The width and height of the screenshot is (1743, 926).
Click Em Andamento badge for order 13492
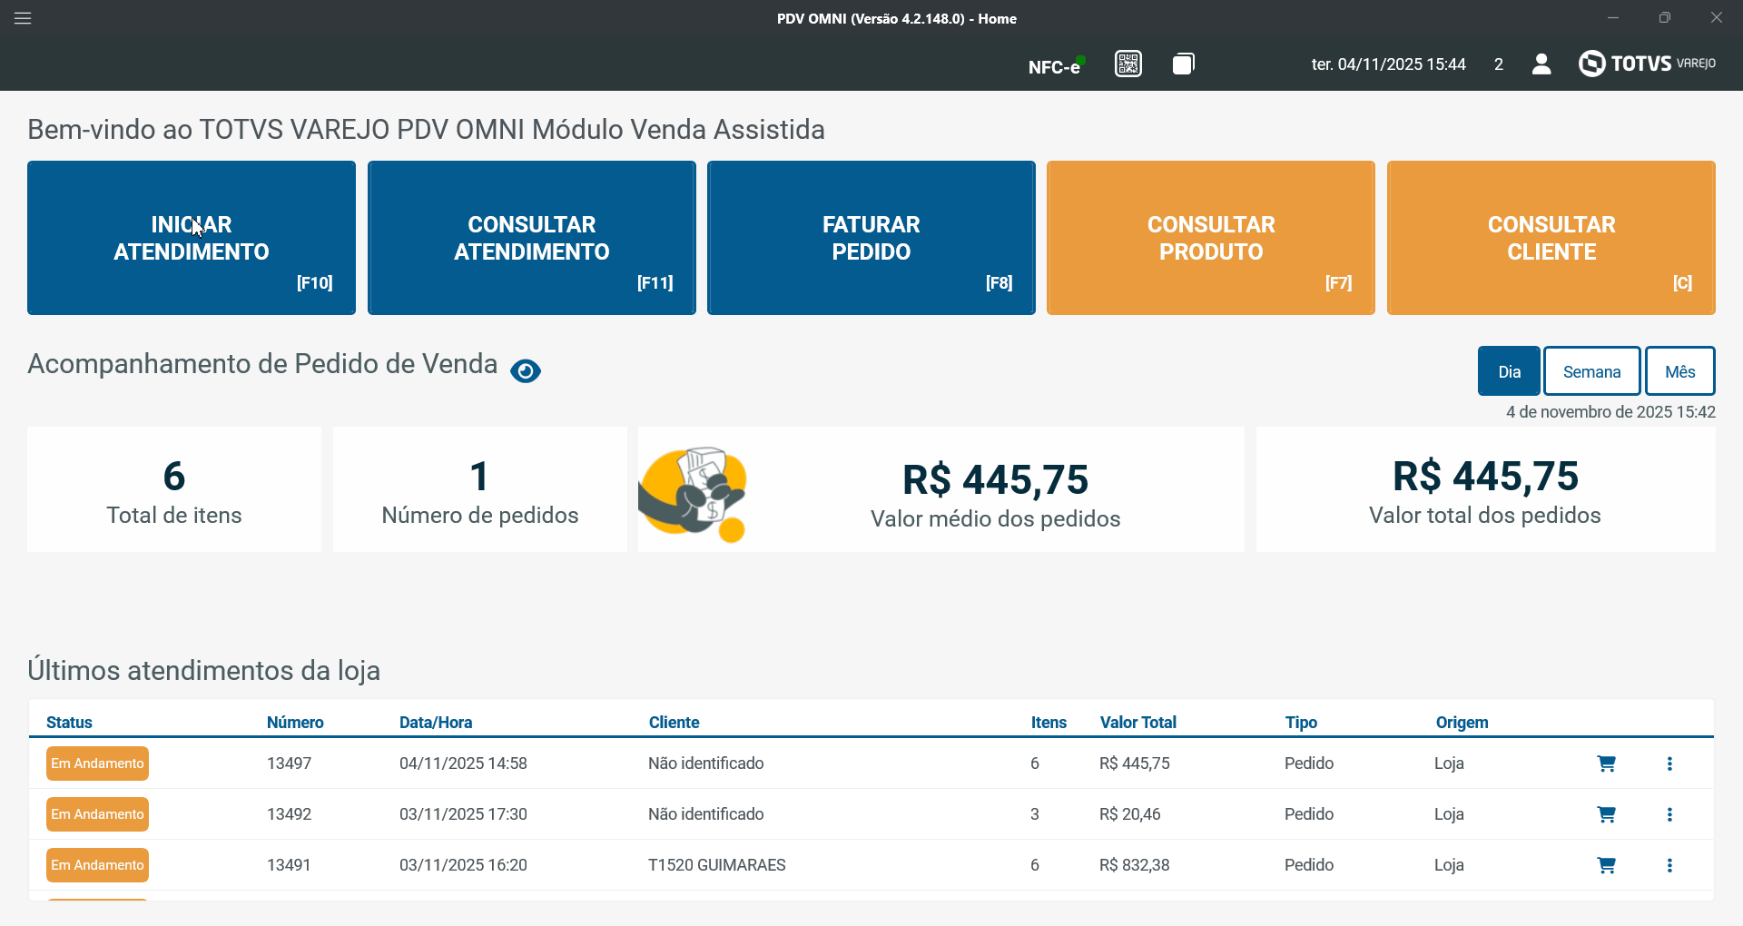point(97,814)
